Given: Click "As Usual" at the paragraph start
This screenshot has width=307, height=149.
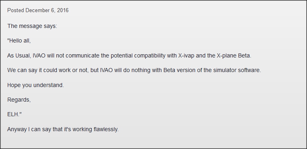Looking at the screenshot, I should pos(18,56).
